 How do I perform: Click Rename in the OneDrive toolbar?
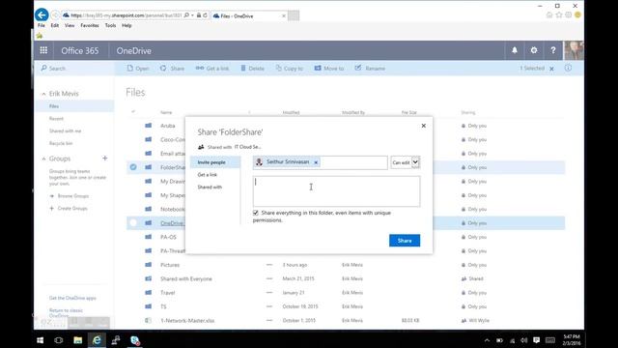pyautogui.click(x=370, y=69)
